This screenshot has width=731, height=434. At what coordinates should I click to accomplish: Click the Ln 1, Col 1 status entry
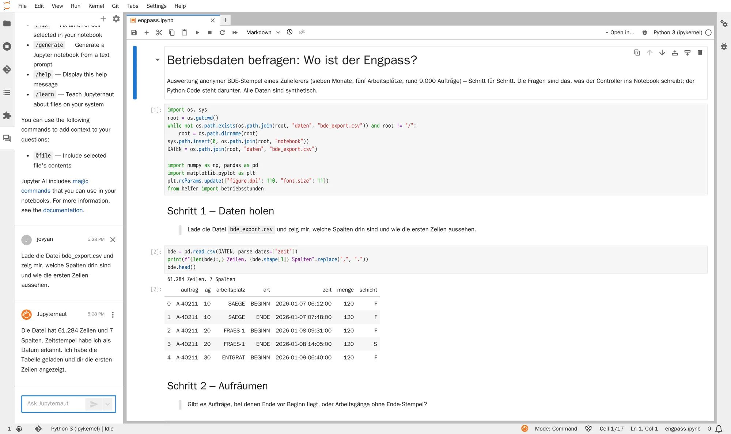tap(644, 429)
